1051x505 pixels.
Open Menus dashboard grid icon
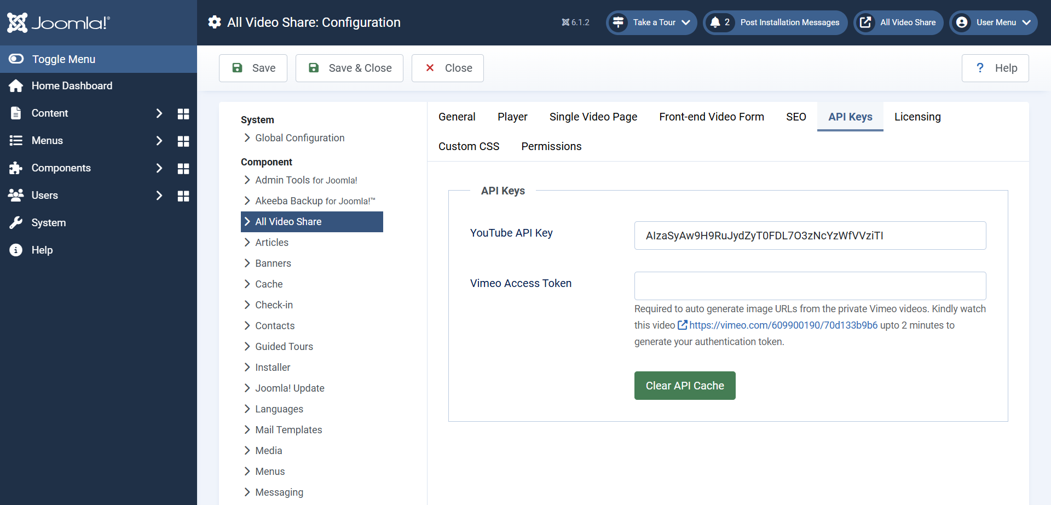click(x=183, y=141)
